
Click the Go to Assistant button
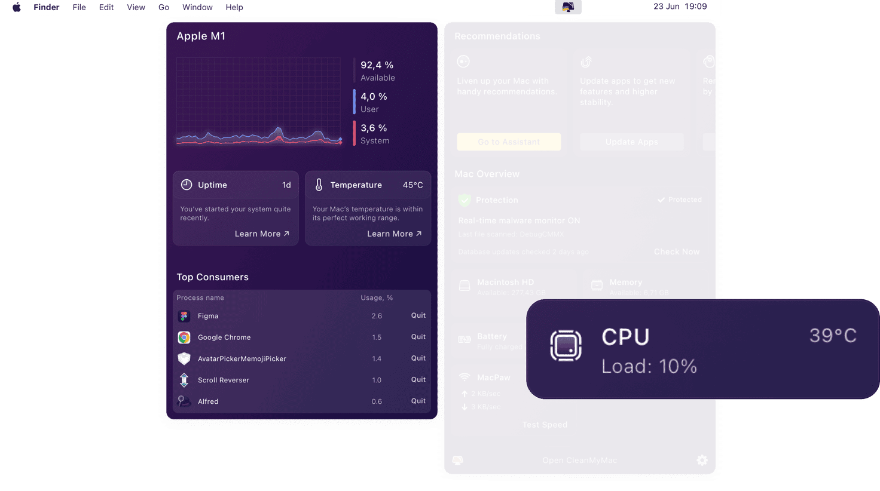pos(509,142)
